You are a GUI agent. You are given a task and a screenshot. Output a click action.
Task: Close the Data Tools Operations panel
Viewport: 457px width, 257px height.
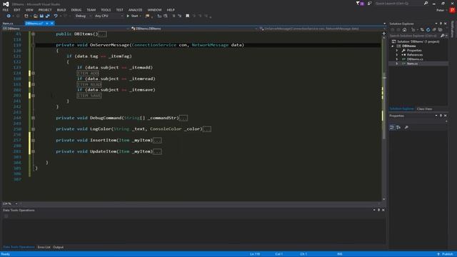(383, 210)
